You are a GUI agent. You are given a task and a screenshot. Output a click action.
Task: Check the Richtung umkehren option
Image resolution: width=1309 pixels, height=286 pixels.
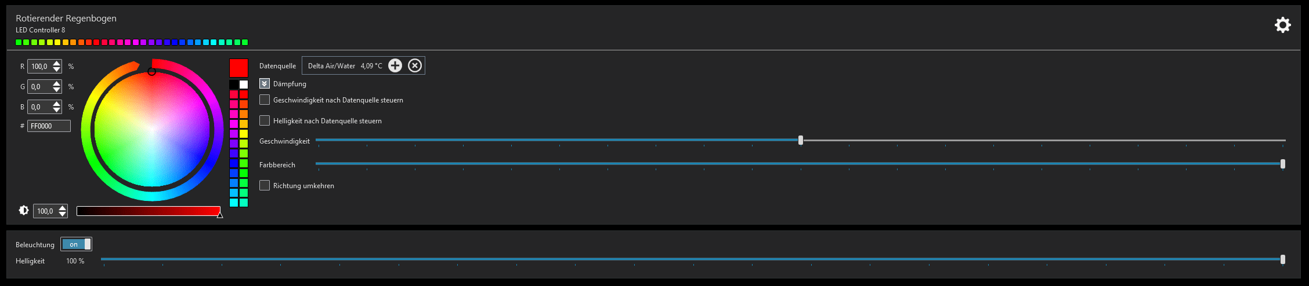265,185
